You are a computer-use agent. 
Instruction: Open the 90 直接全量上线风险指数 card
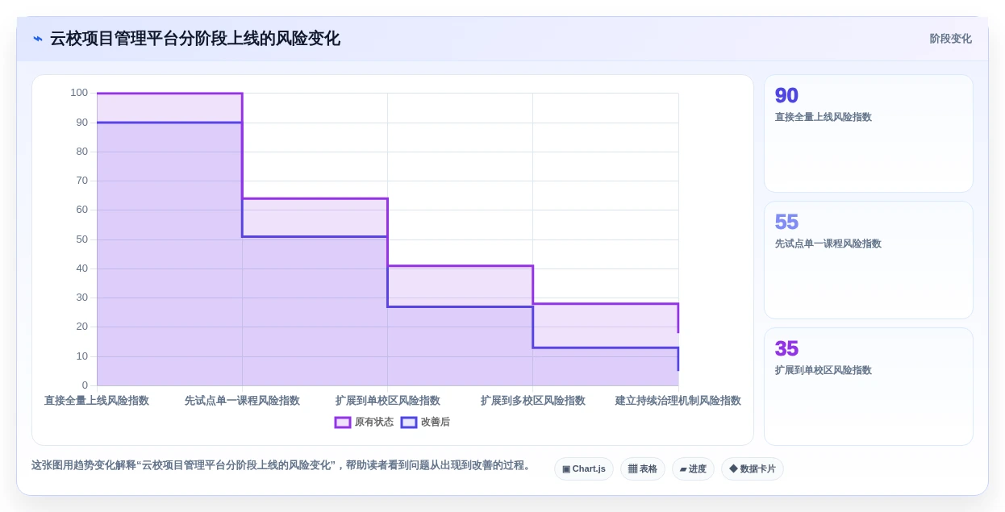pyautogui.click(x=869, y=134)
